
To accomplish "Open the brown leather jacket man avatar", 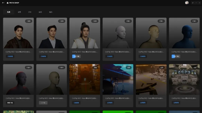I will coord(18,33).
